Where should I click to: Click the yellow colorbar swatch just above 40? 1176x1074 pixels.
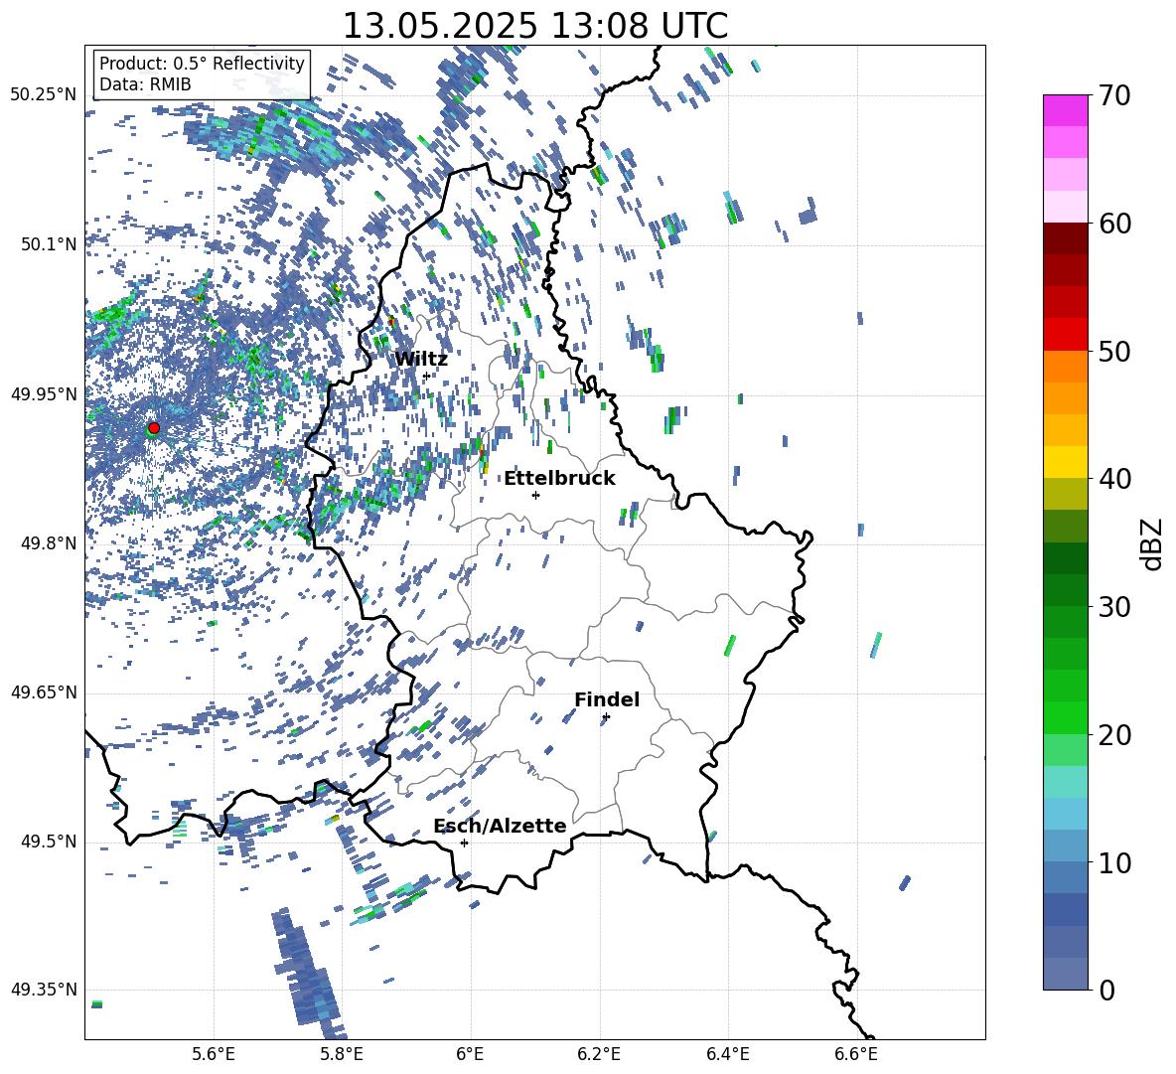pyautogui.click(x=1065, y=463)
